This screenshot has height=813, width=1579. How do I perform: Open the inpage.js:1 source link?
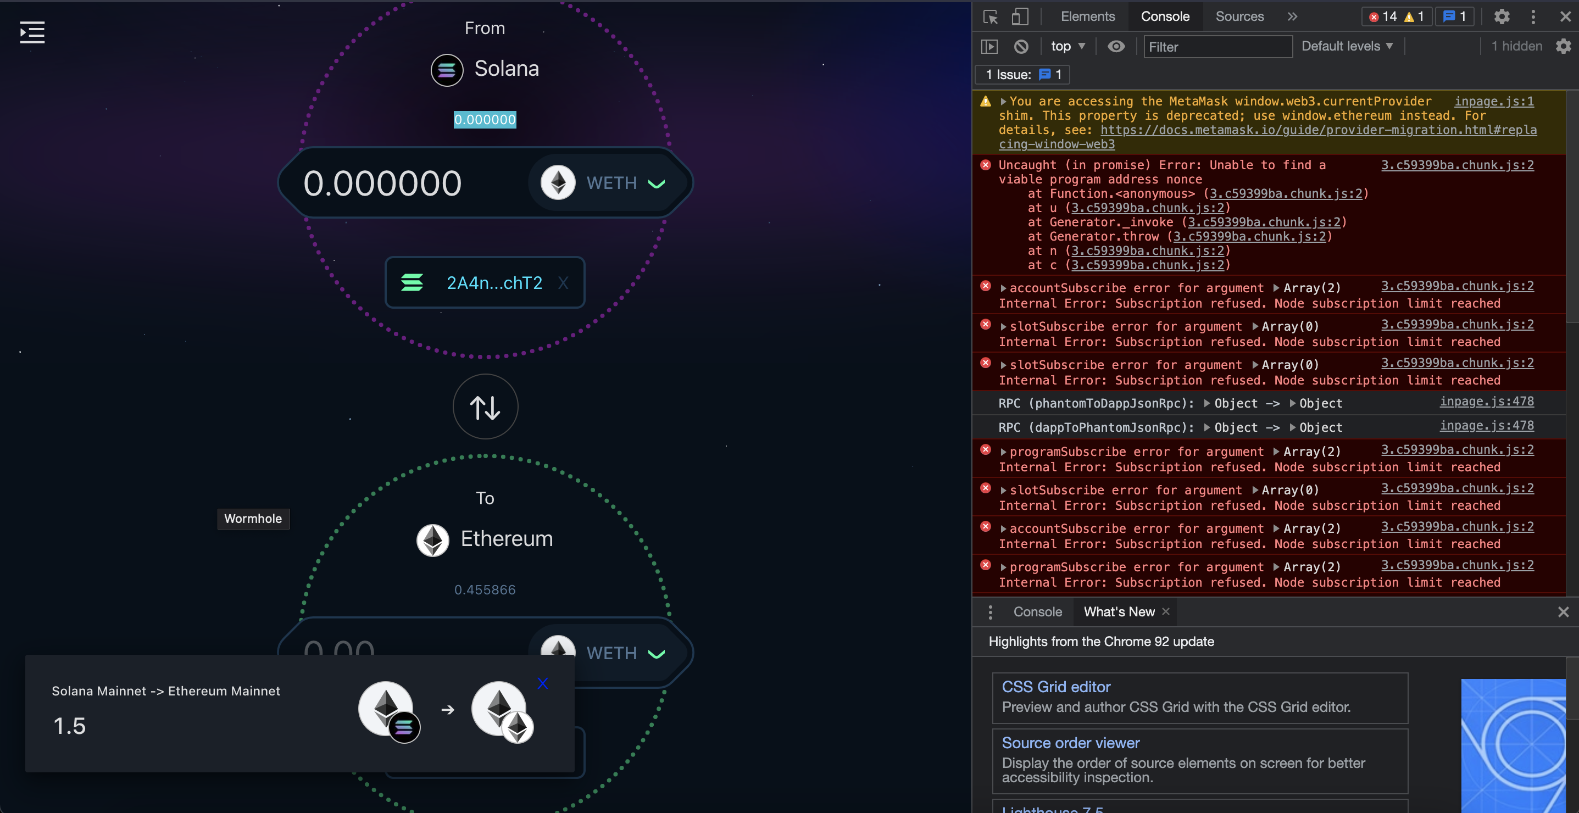coord(1494,101)
